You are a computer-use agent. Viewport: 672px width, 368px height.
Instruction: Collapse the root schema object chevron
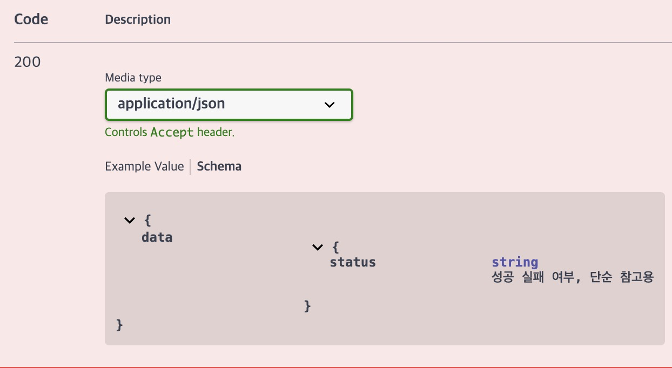(129, 220)
